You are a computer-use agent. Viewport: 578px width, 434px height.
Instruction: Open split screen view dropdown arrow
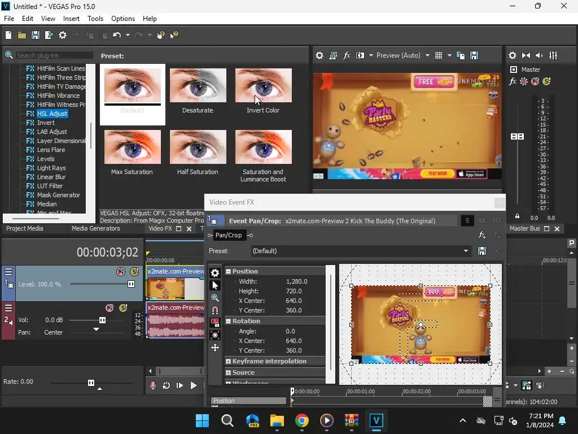[371, 55]
